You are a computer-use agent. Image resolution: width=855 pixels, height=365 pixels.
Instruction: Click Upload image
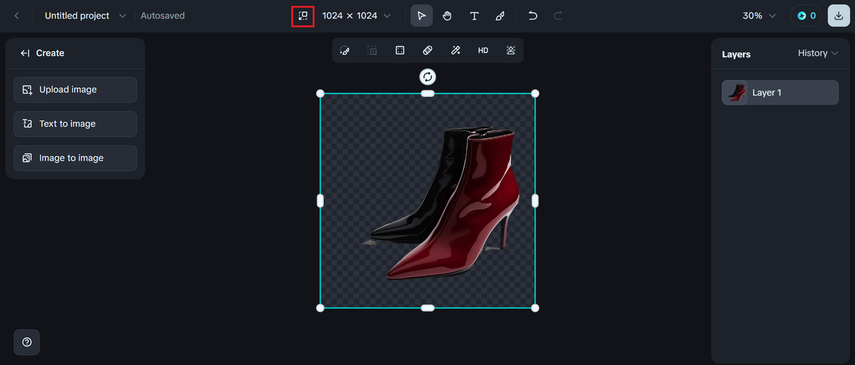coord(75,89)
